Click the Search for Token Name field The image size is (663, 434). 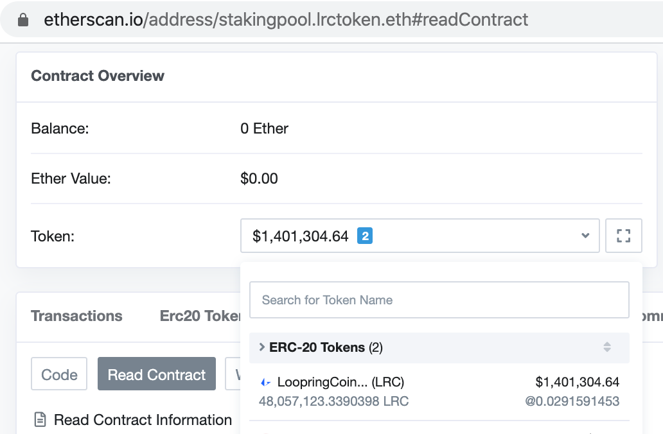click(x=439, y=300)
